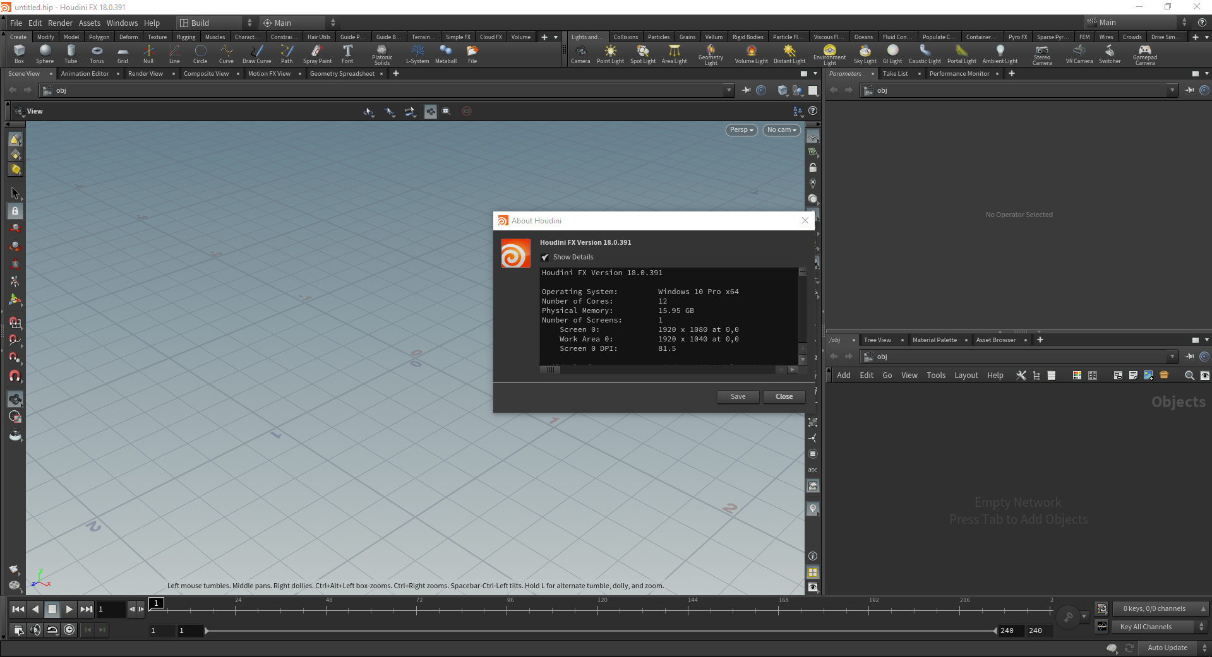
Task: Click the Platonic Solids tool
Action: pyautogui.click(x=382, y=54)
